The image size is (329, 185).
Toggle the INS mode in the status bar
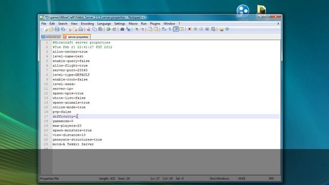(271, 178)
